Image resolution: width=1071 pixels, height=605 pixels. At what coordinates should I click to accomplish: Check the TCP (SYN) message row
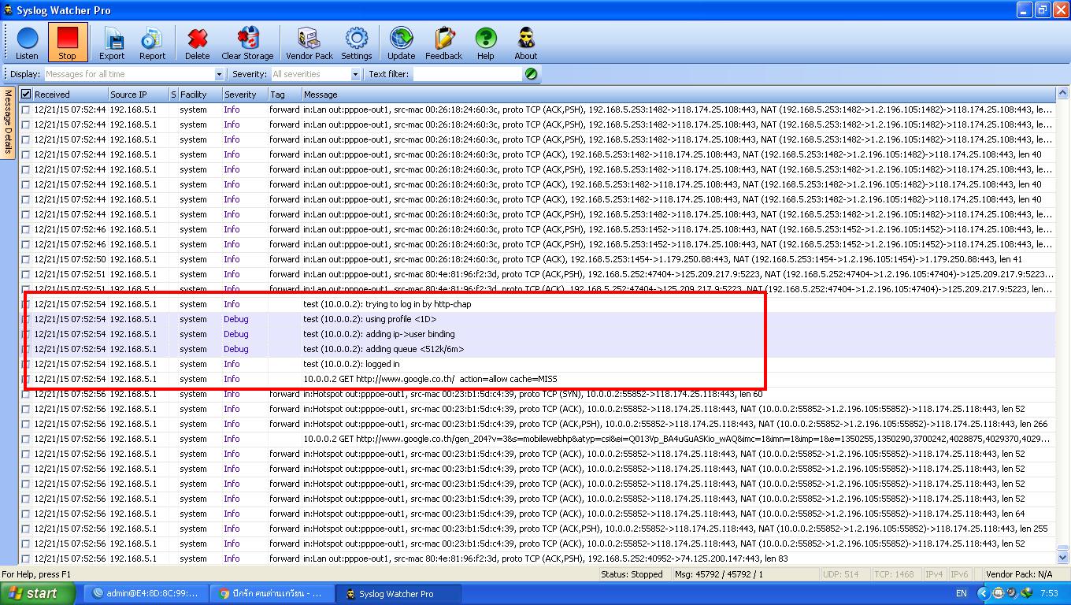pos(26,394)
